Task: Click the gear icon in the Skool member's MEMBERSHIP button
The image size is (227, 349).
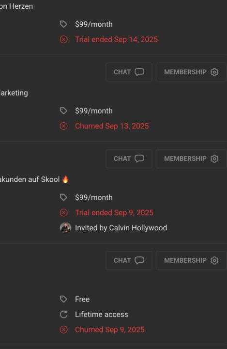Action: coord(214,159)
